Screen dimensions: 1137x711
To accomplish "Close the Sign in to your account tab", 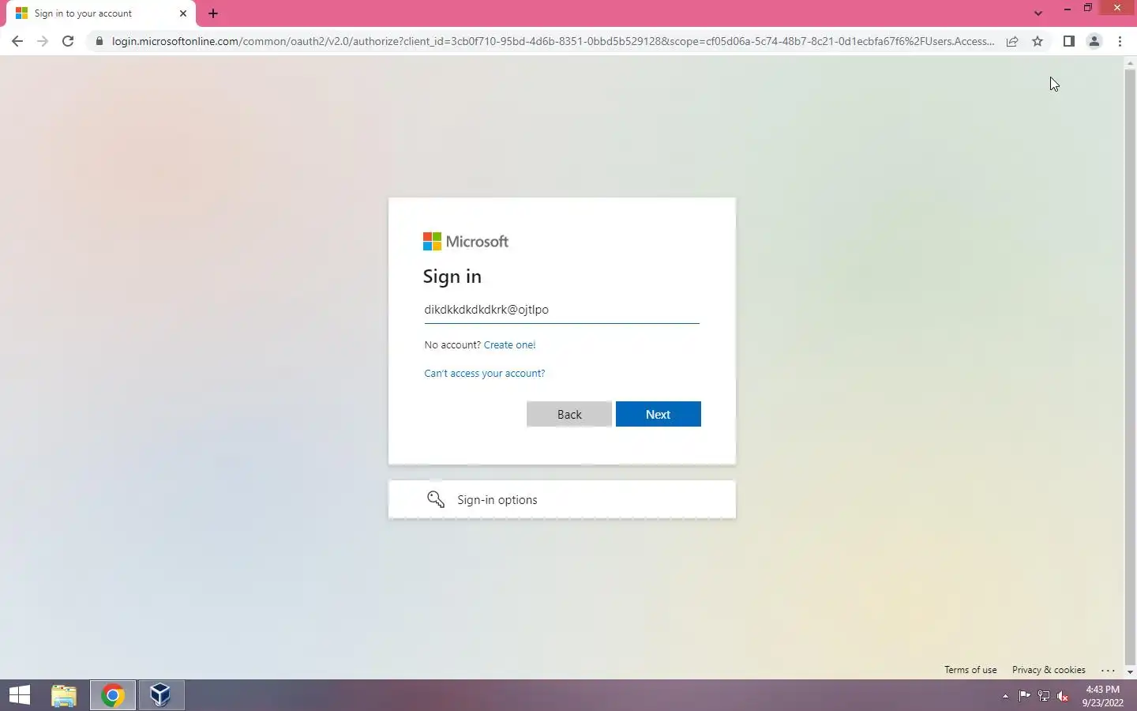I will tap(183, 13).
